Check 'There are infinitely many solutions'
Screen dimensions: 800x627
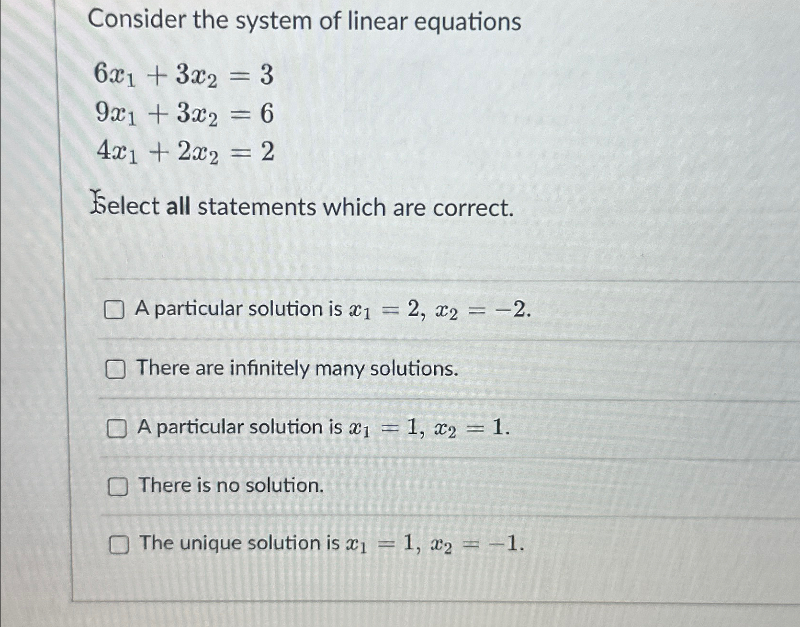pos(115,369)
